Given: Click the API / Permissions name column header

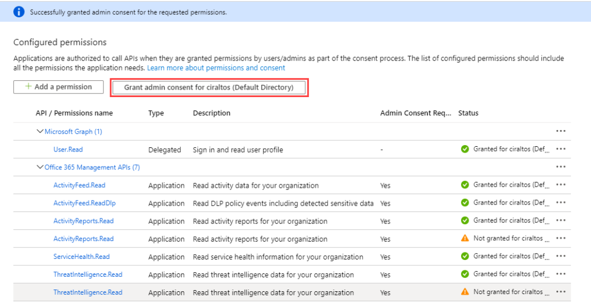Looking at the screenshot, I should click(x=74, y=113).
